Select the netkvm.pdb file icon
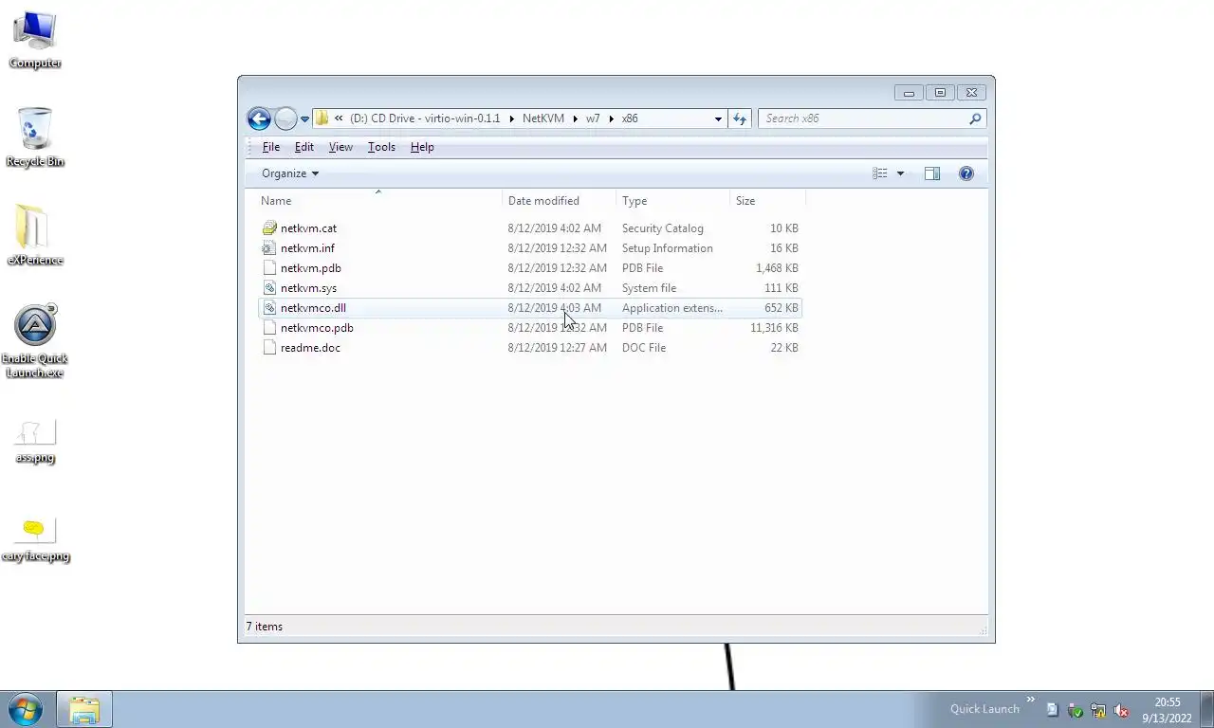Viewport: 1214px width, 728px height. pos(269,268)
